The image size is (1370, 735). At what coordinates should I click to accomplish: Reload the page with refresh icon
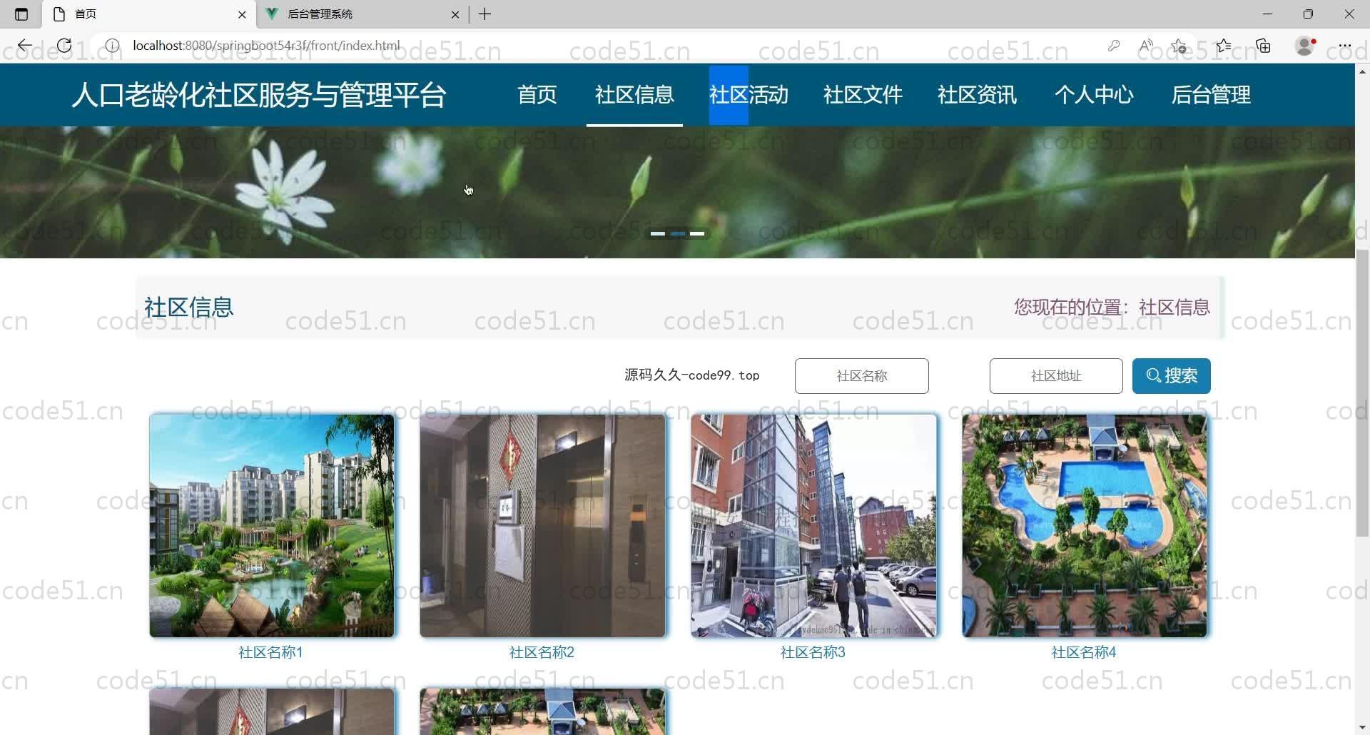point(64,46)
